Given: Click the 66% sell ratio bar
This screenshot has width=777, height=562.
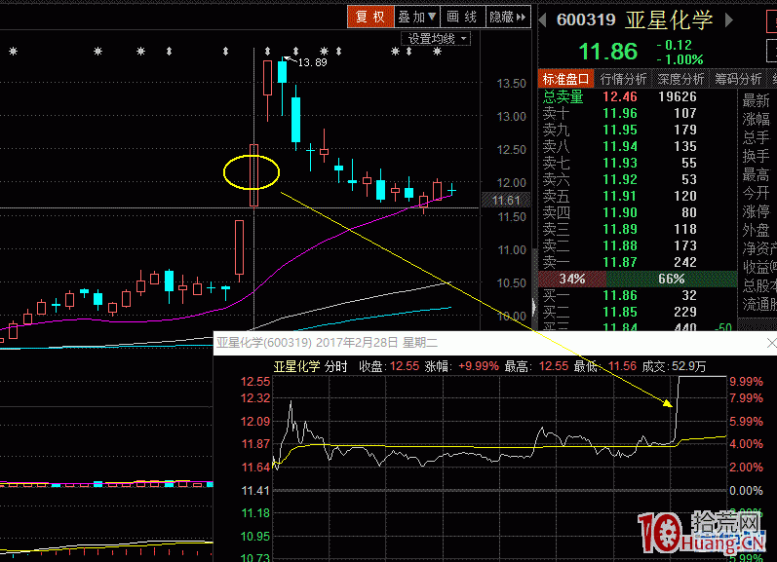Looking at the screenshot, I should (672, 279).
